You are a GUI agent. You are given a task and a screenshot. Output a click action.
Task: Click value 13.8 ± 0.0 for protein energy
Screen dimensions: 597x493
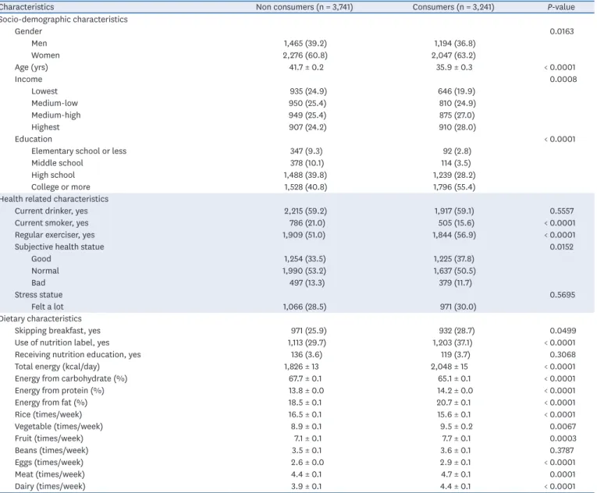pos(306,391)
